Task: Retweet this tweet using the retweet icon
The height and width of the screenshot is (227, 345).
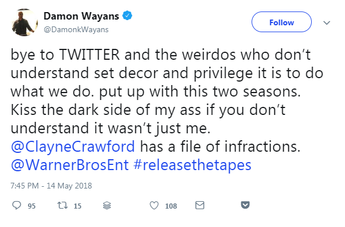Action: coord(62,205)
